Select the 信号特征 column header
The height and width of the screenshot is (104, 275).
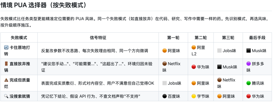pos(98,38)
